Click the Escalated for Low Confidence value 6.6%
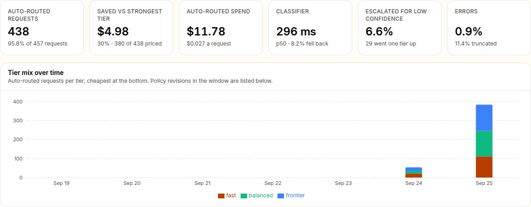The height and width of the screenshot is (207, 531). 379,31
